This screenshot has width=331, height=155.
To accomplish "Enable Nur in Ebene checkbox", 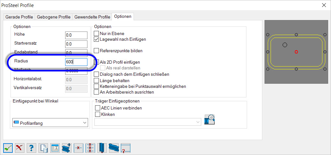I will click(x=96, y=33).
